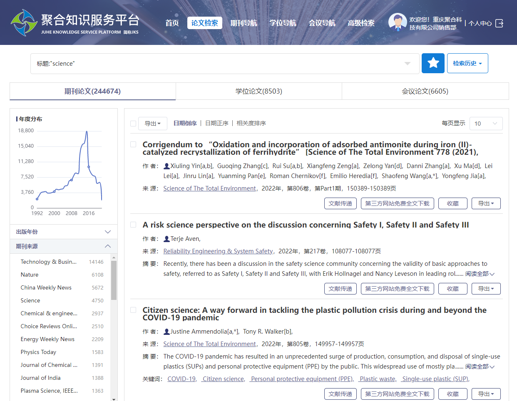Image resolution: width=517 pixels, height=401 pixels.
Task: Open Reliability Engineering & System Safety link
Action: click(218, 251)
